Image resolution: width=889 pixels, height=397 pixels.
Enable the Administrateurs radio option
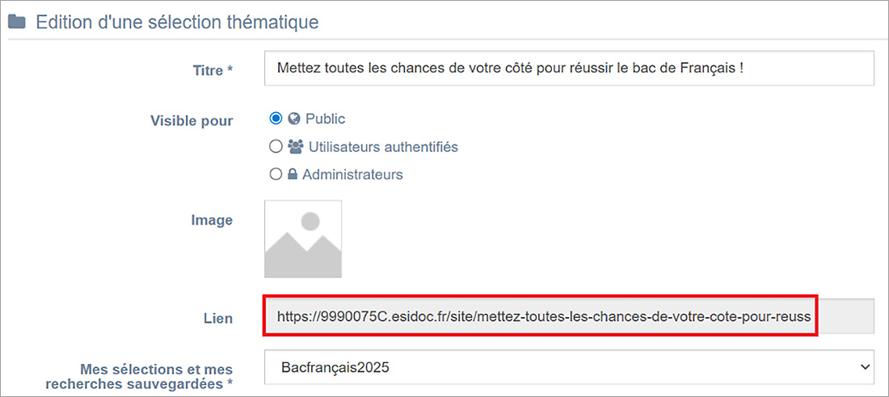276,174
